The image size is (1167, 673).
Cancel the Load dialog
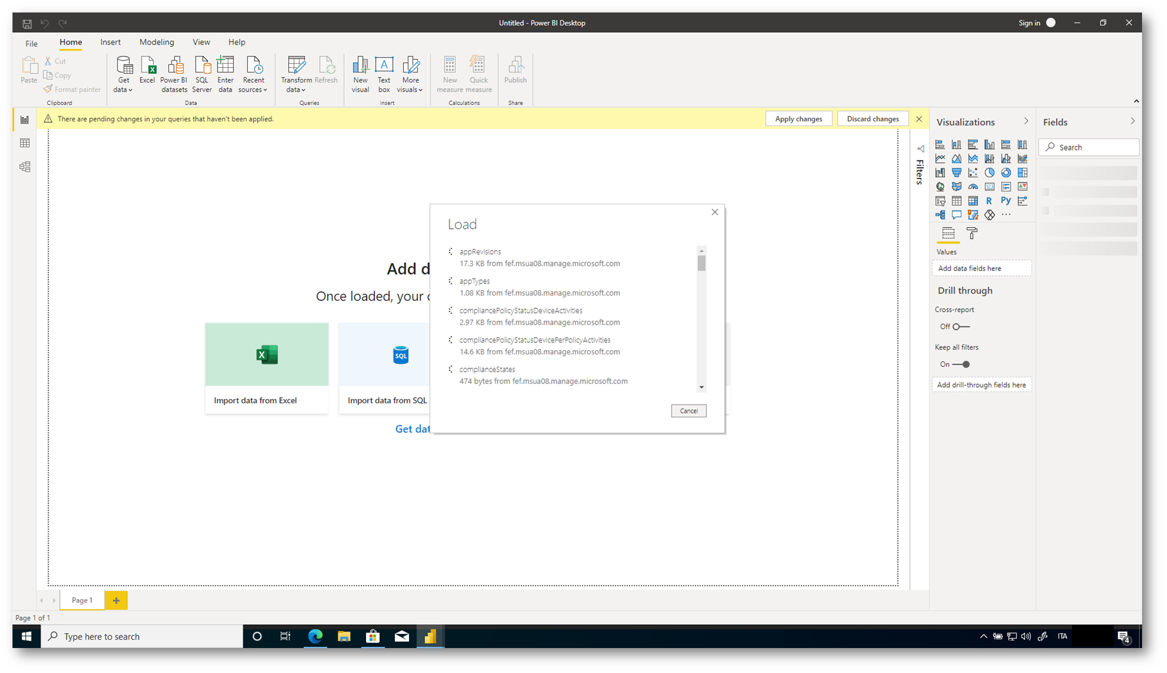pos(688,411)
